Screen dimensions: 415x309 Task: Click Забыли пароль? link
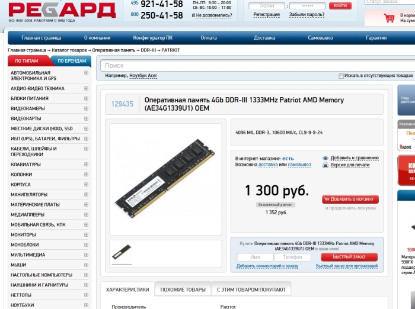pos(307,15)
